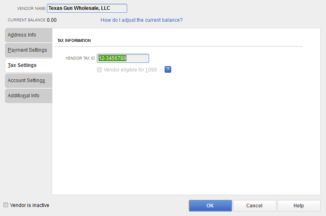The image size is (326, 216).
Task: Switch to Payment Settings tab
Action: (x=28, y=50)
